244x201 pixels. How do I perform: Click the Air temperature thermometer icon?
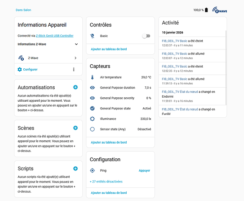click(92, 77)
